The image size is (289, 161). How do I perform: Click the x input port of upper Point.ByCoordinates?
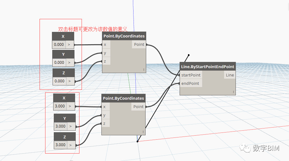tap(106, 45)
